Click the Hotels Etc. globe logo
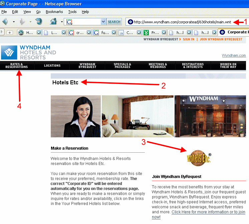Screen dimensions: 249x224 199,158
